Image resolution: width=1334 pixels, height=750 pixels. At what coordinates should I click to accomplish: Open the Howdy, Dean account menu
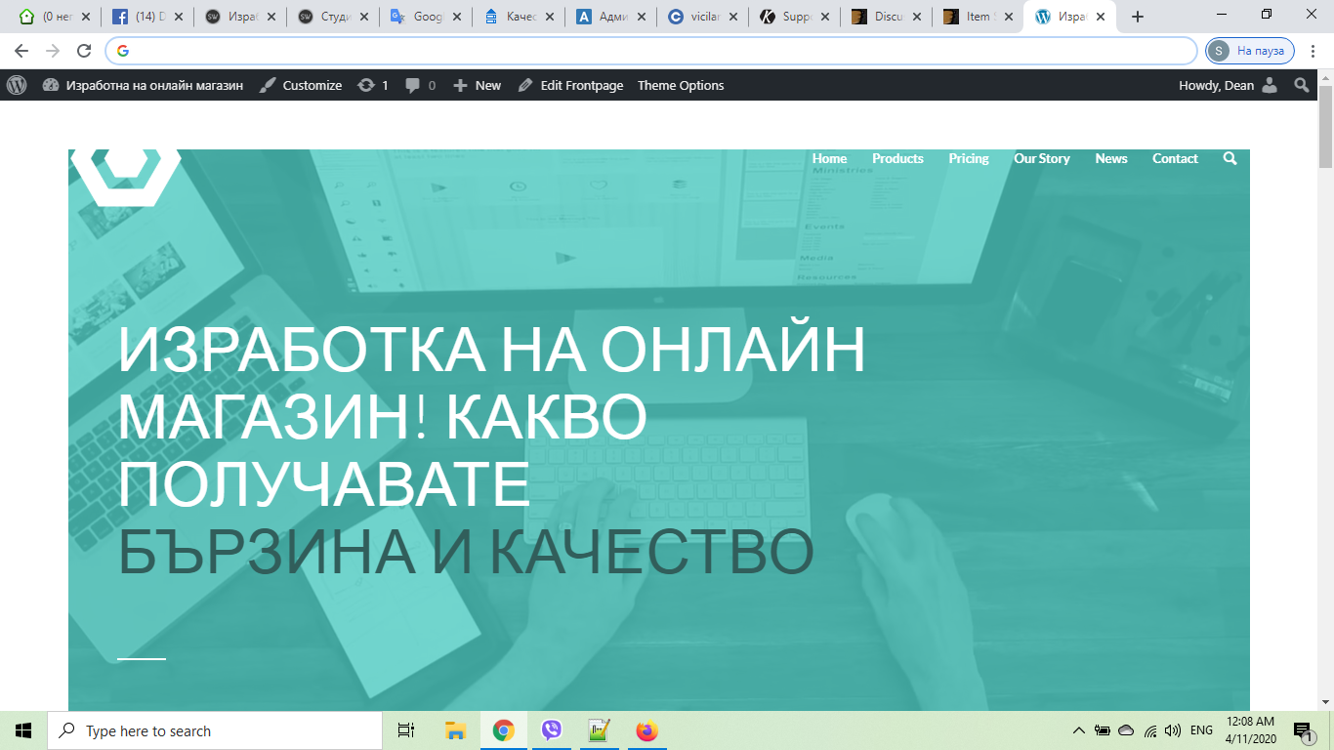click(x=1228, y=85)
